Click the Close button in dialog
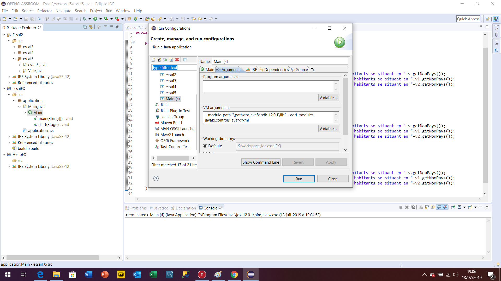The width and height of the screenshot is (501, 281). click(x=333, y=179)
